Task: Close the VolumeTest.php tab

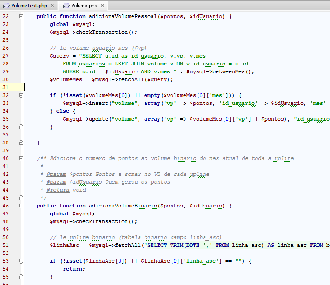Action: click(x=52, y=6)
